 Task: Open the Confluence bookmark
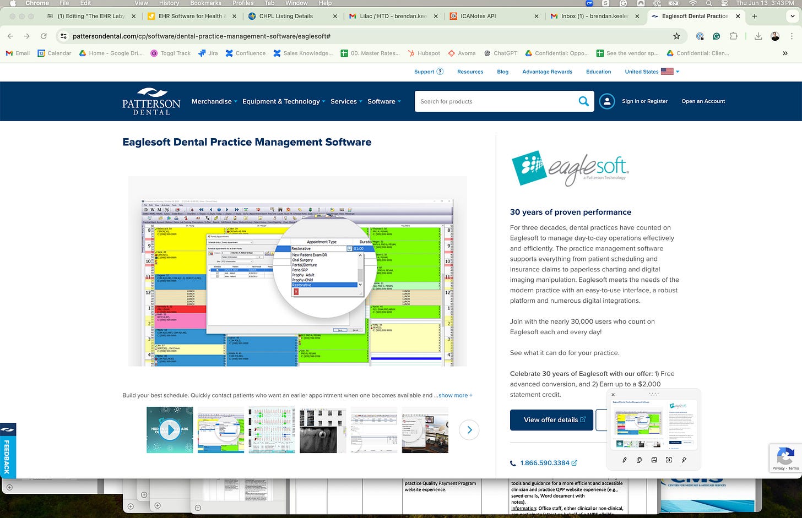(245, 53)
